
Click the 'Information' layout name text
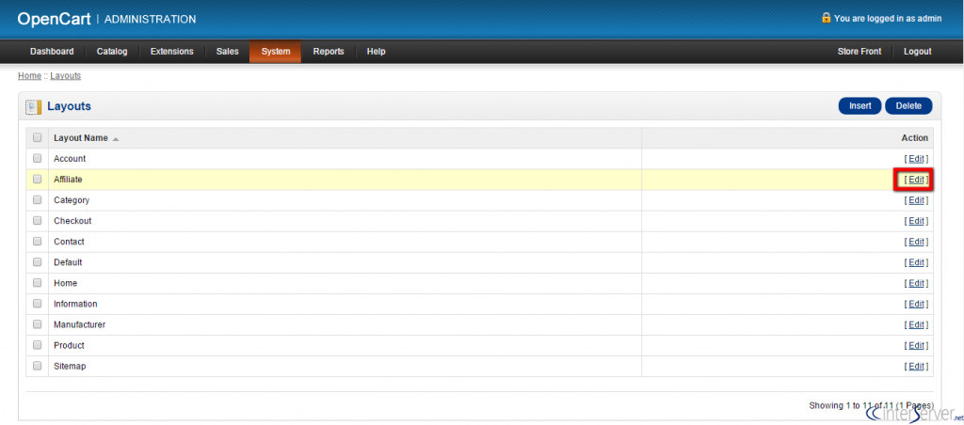coord(75,304)
